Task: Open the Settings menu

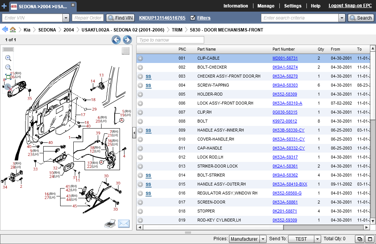Action: click(293, 6)
